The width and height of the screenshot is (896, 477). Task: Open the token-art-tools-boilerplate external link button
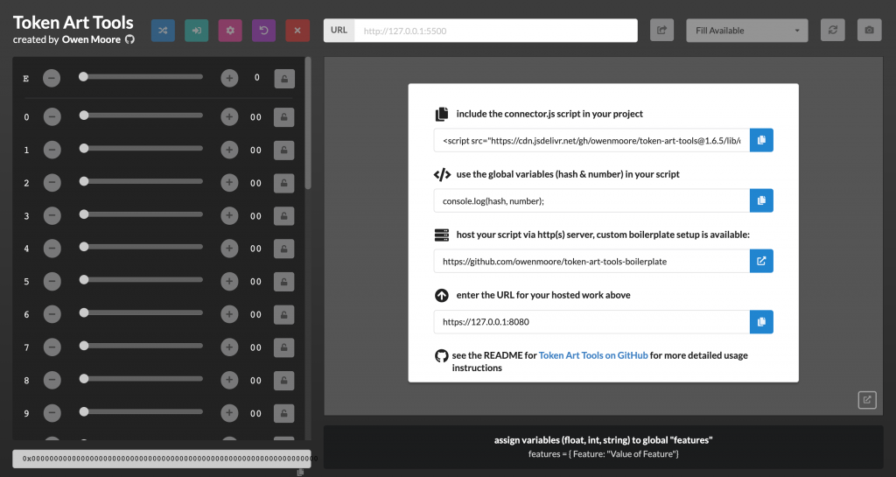761,261
